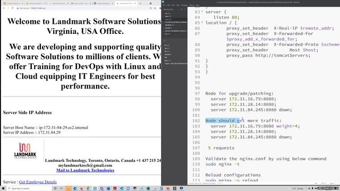Open Visual Studio Code from taskbar
340x191 pixels.
pyautogui.click(x=122, y=189)
